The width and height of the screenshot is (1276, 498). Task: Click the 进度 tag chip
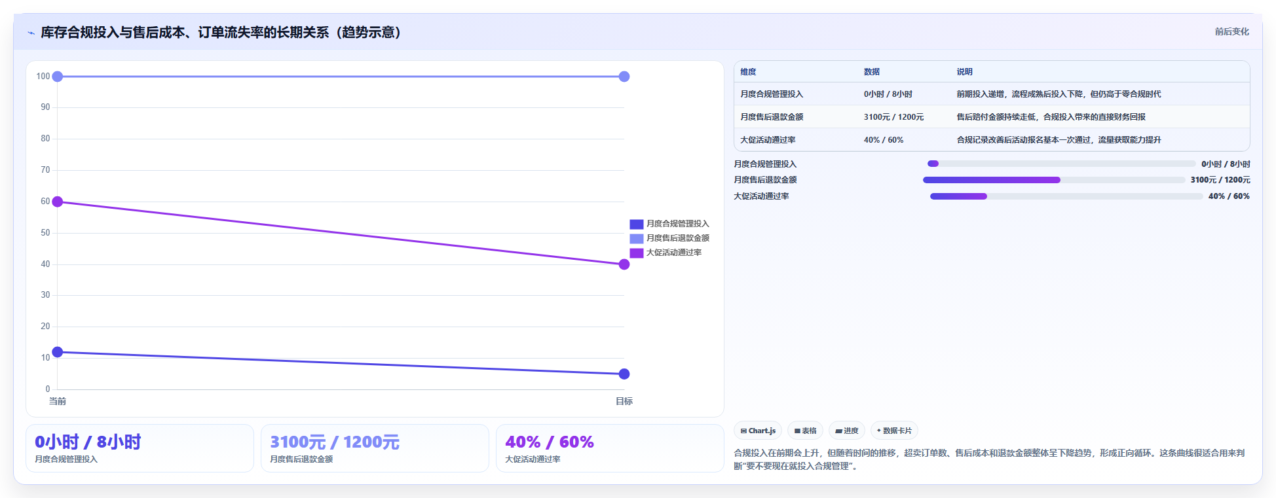coord(847,431)
